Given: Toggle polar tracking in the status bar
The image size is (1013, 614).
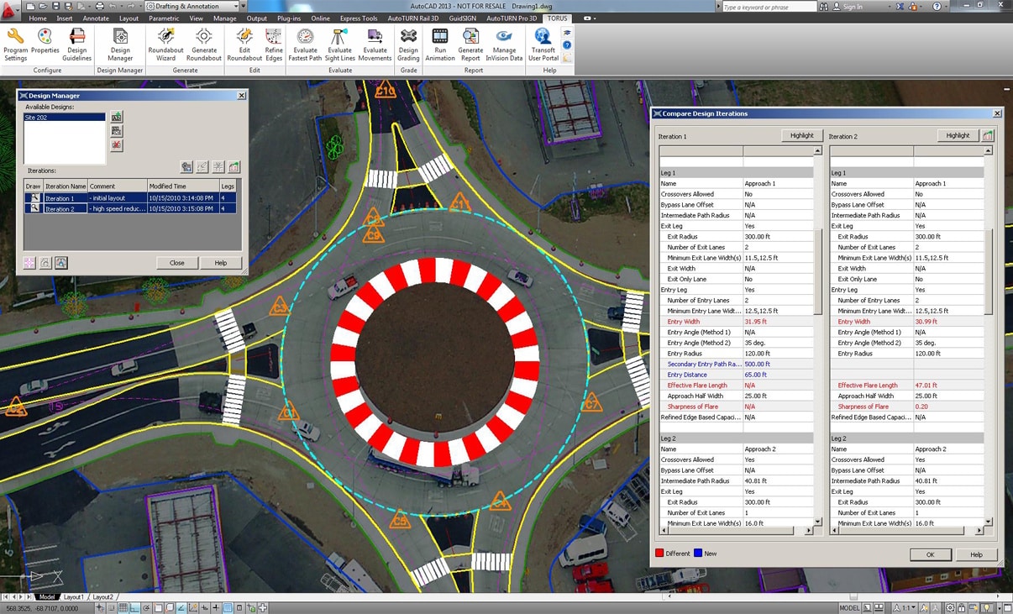Looking at the screenshot, I should tap(148, 607).
